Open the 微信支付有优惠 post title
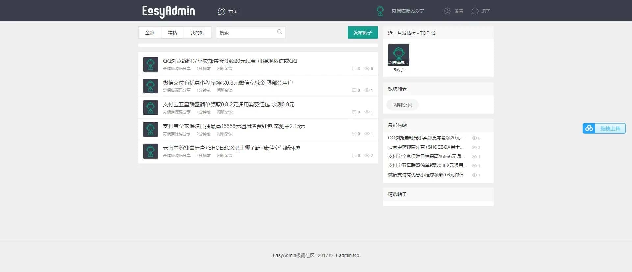This screenshot has width=632, height=272. (227, 83)
